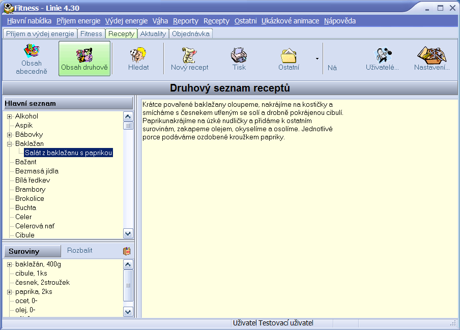The height and width of the screenshot is (330, 460).
Task: Open the Výdej energie menu
Action: pos(126,21)
